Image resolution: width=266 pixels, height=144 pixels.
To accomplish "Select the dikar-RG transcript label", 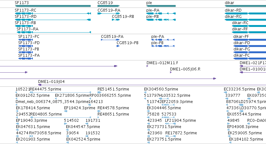I will [233, 17].
